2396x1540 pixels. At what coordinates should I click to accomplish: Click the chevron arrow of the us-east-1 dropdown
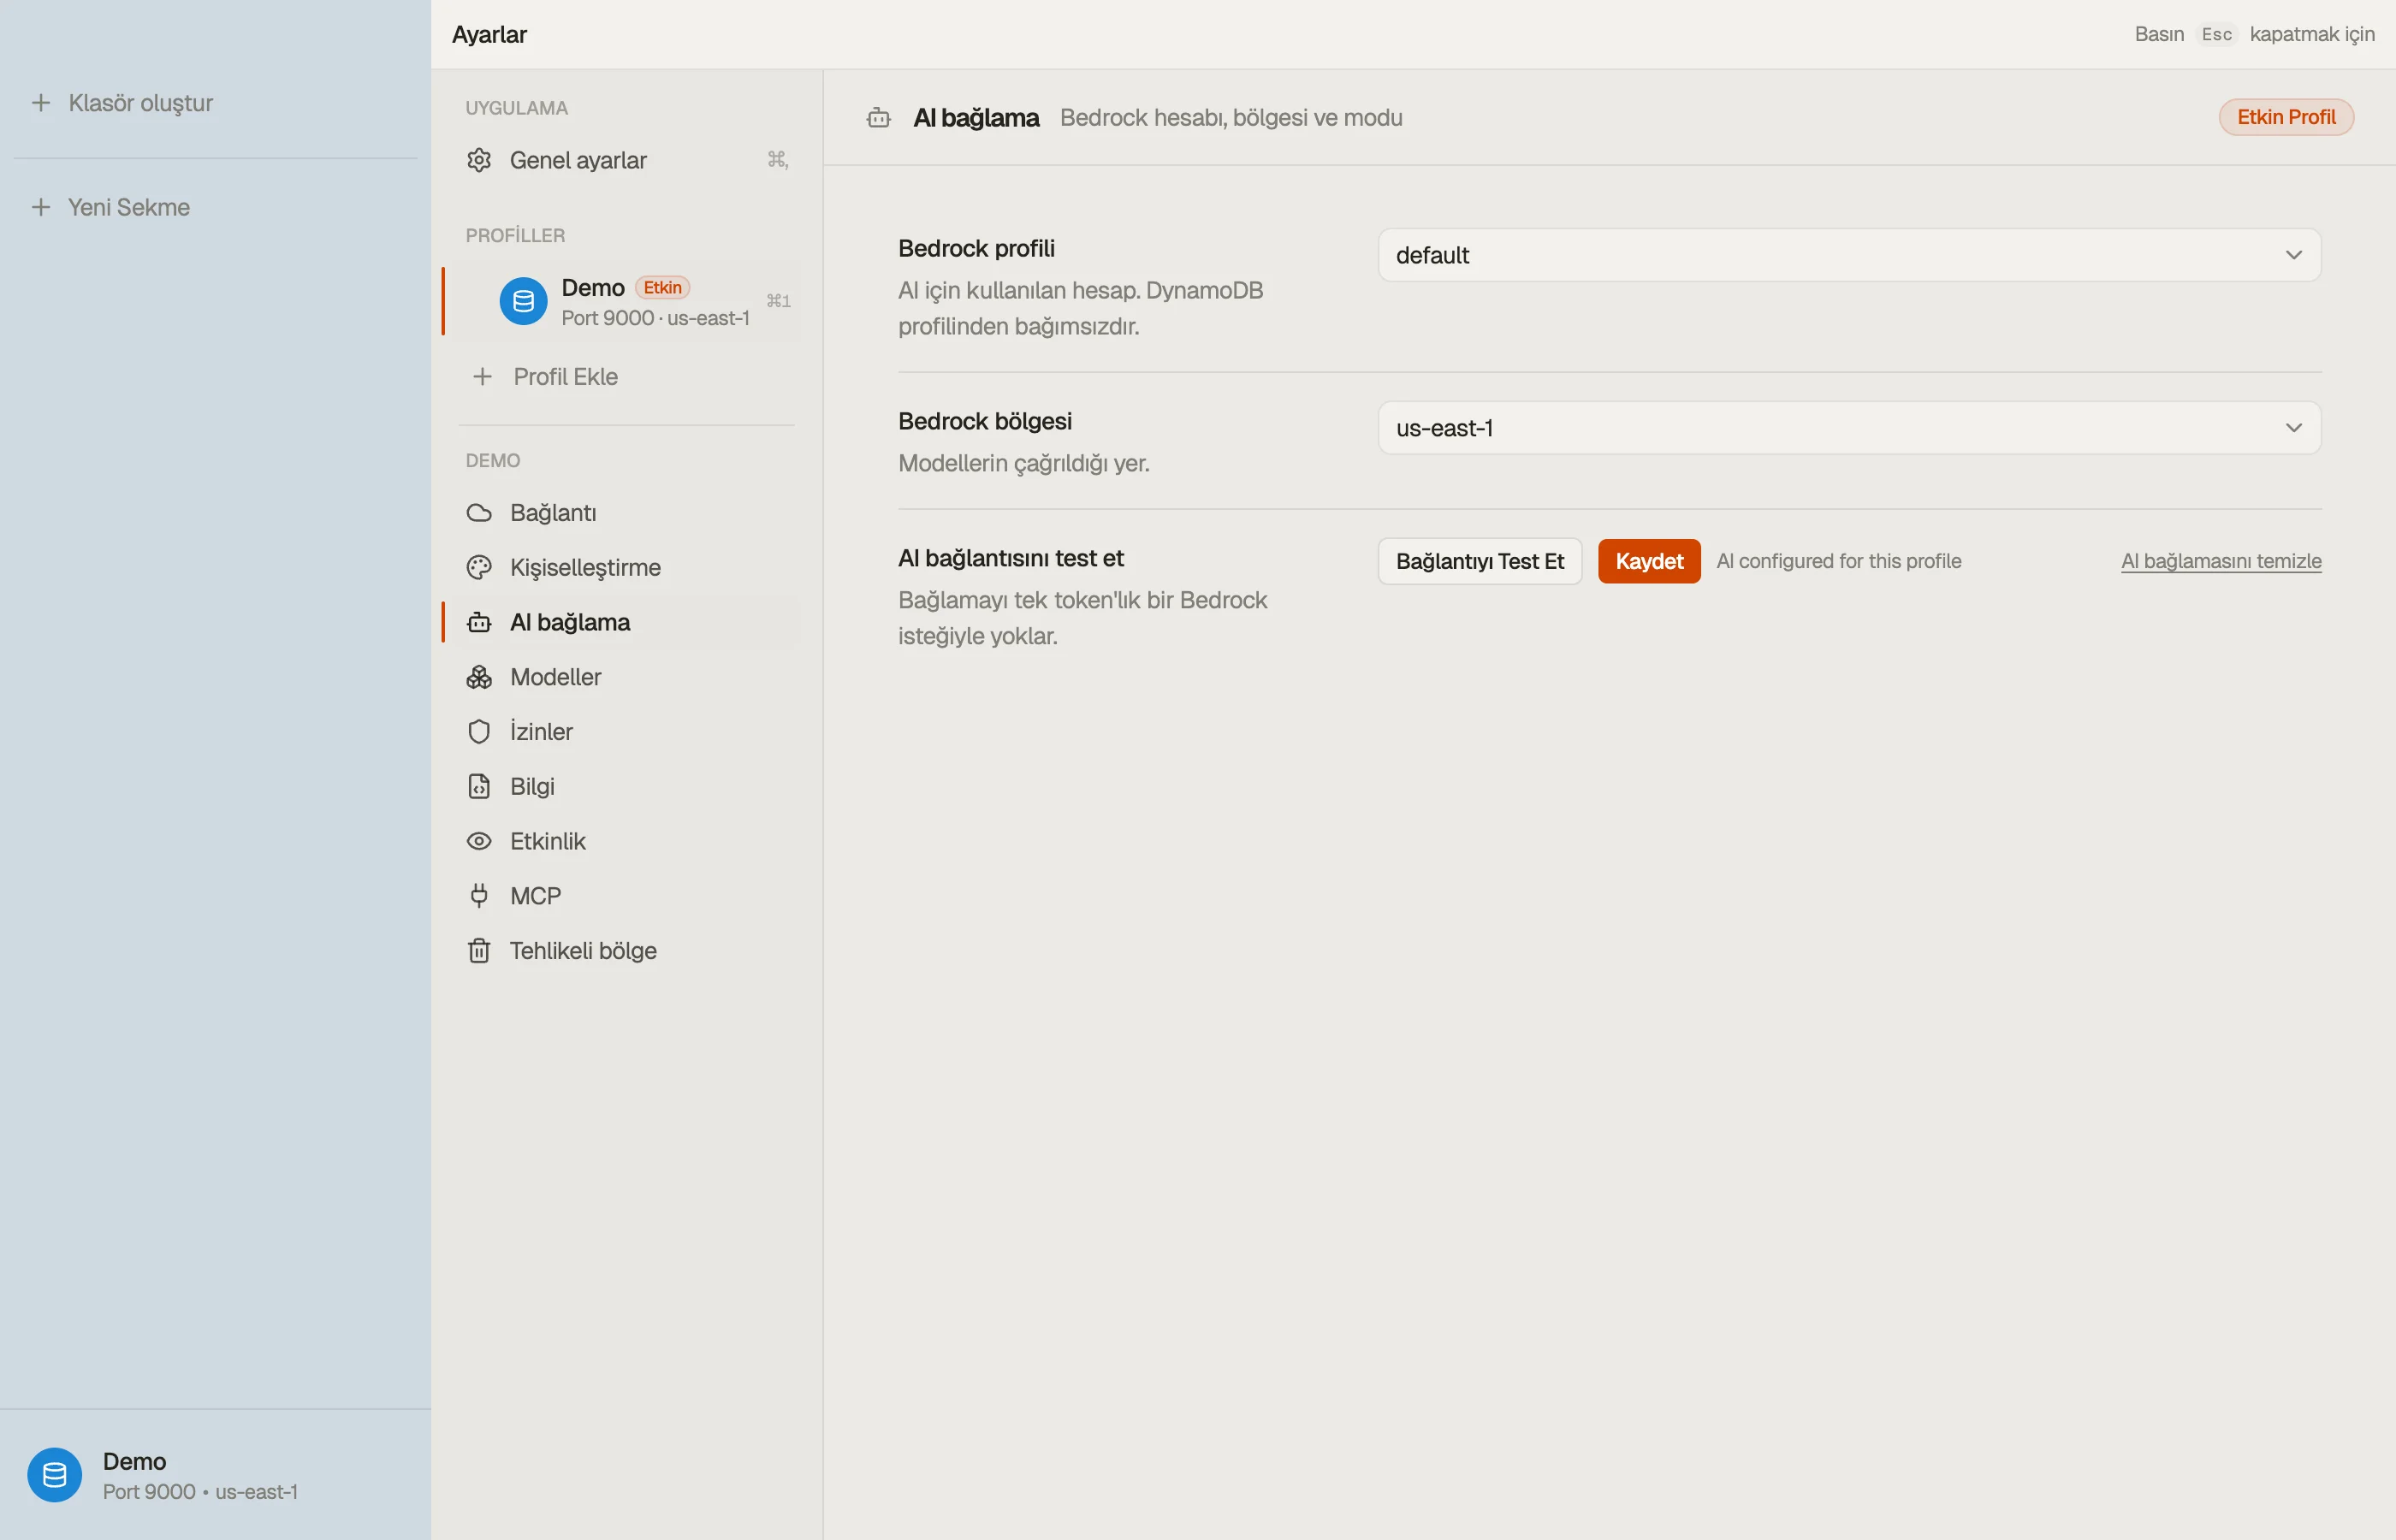(x=2293, y=428)
